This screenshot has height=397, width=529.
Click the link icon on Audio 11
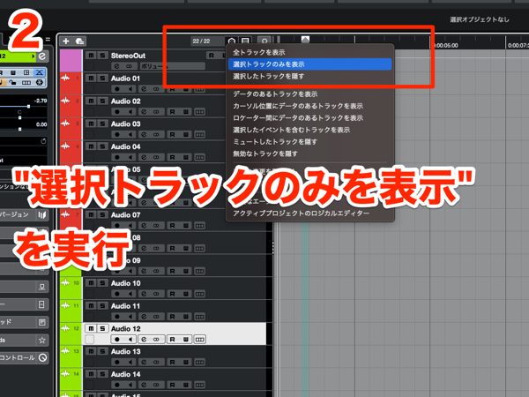point(156,317)
